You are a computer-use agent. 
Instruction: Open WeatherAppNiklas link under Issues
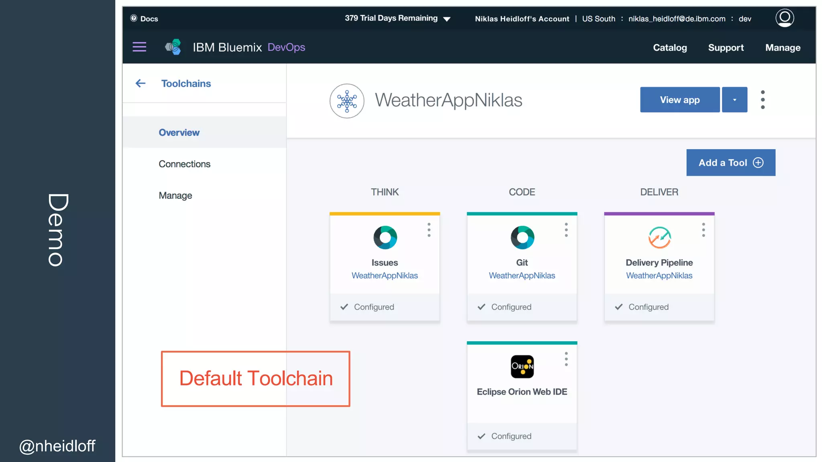coord(385,276)
